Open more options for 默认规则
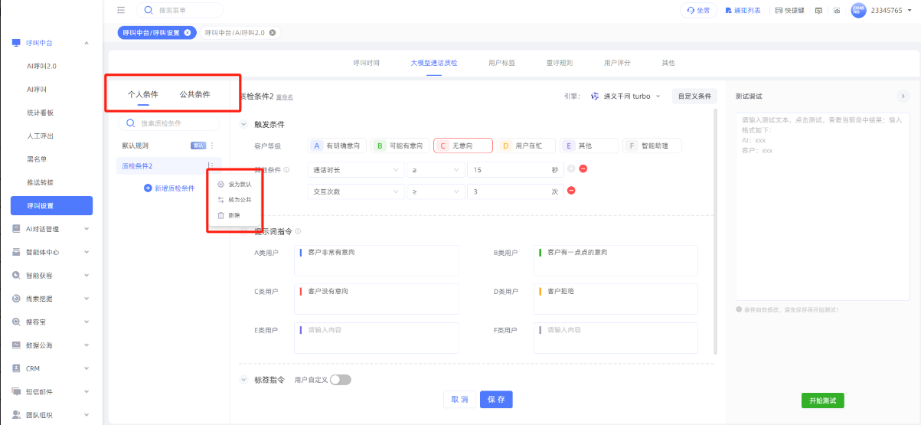Screen dimensions: 921x425 coord(212,145)
